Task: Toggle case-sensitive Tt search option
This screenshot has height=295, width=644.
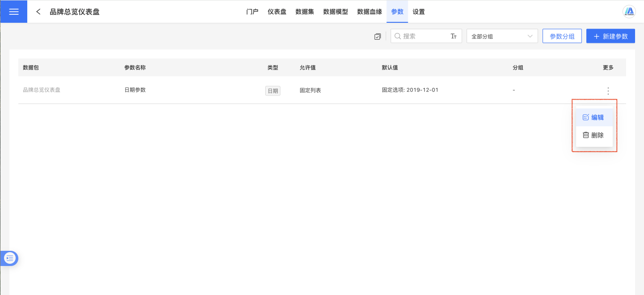Action: click(453, 36)
